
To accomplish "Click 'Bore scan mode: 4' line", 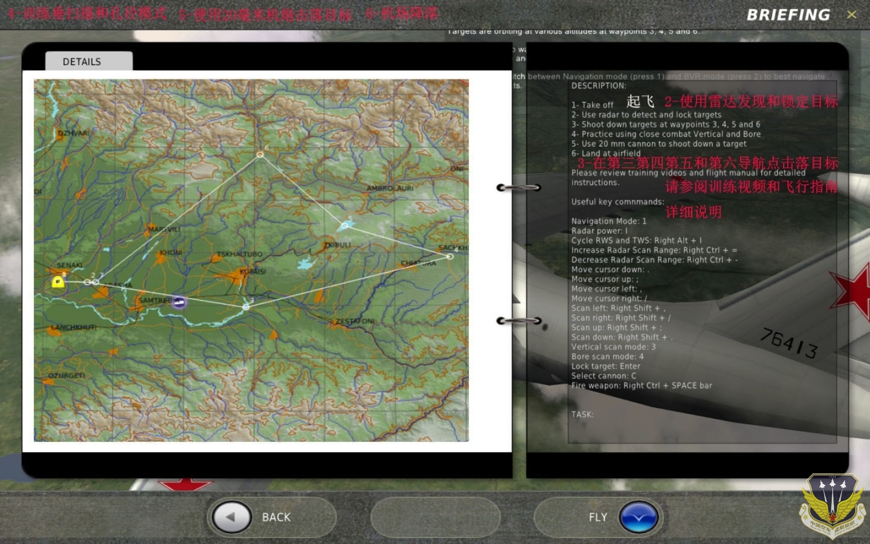I will [608, 356].
